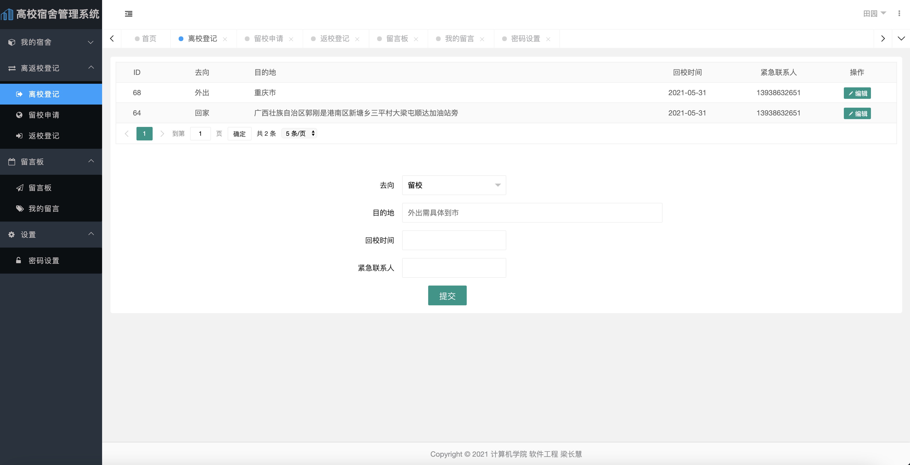Switch to the 首页 tab
Viewport: 910px width, 465px height.
pyautogui.click(x=149, y=38)
